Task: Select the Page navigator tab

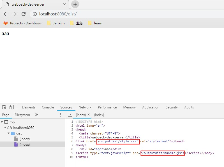Action: [6, 115]
